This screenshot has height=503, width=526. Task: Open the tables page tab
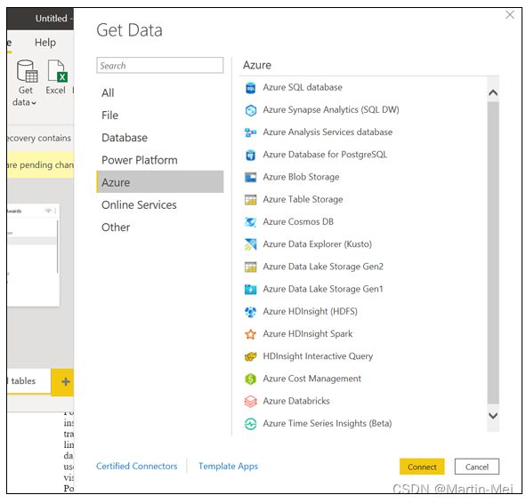[28, 381]
